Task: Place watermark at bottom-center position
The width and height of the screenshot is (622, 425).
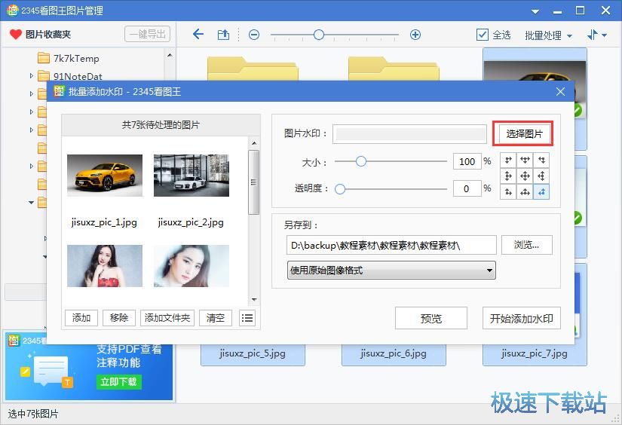Action: point(525,192)
